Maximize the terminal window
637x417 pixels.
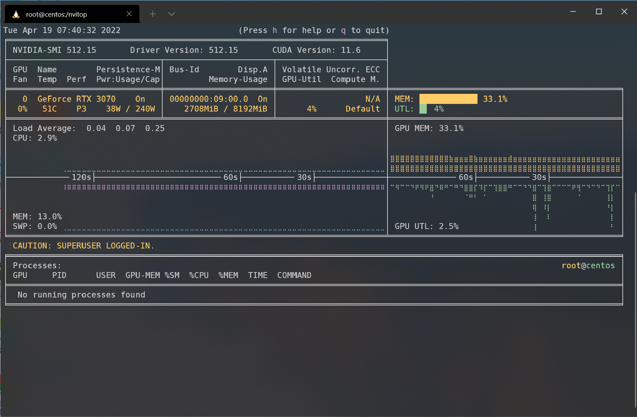pos(599,11)
